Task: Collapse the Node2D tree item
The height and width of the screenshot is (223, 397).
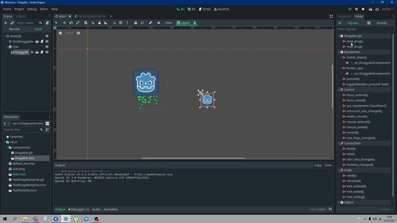Action: click(4, 36)
